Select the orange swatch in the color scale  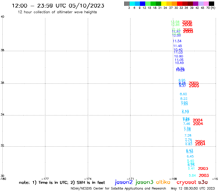click(174, 4)
